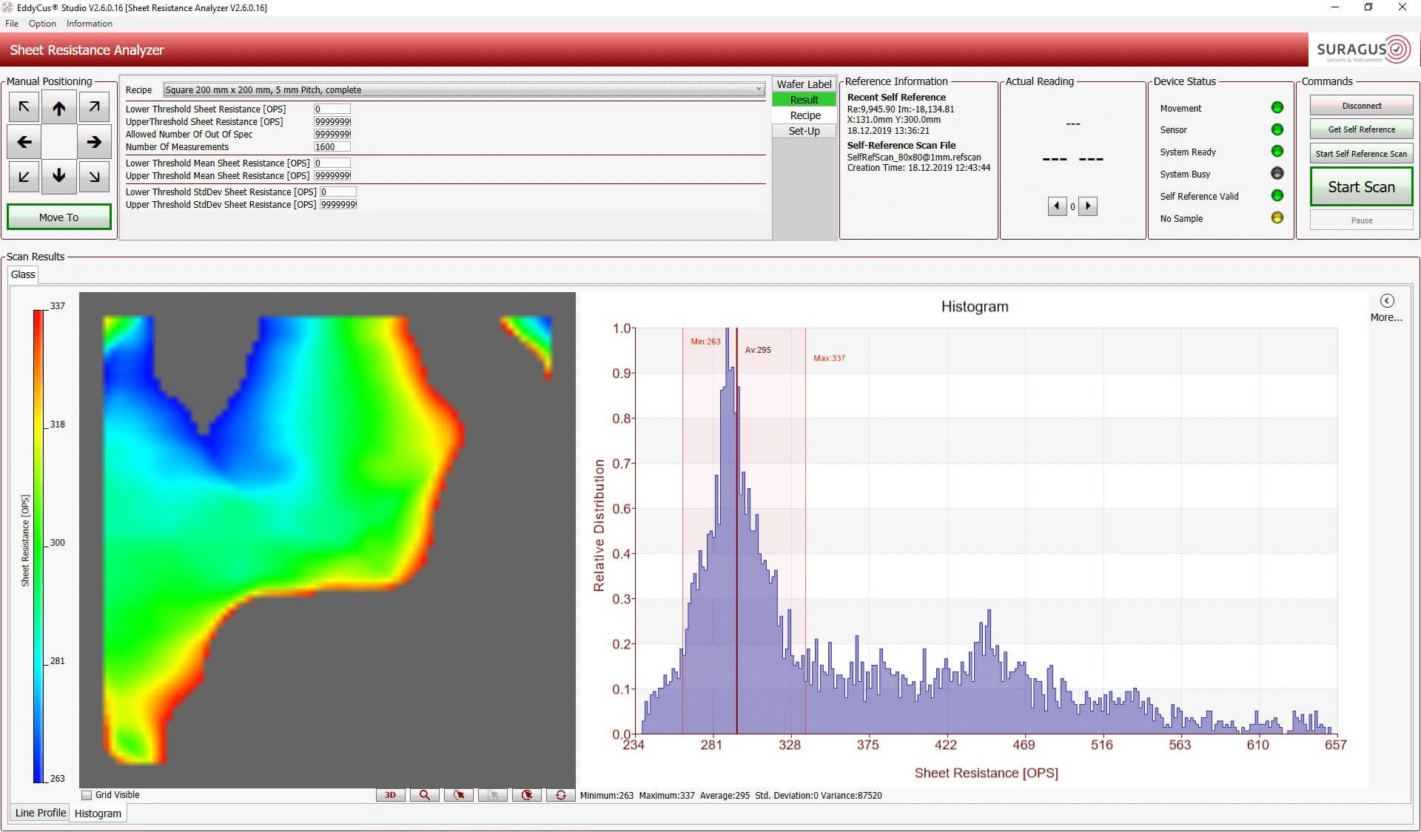Click Start Scan button
This screenshot has width=1421, height=832.
[1362, 187]
